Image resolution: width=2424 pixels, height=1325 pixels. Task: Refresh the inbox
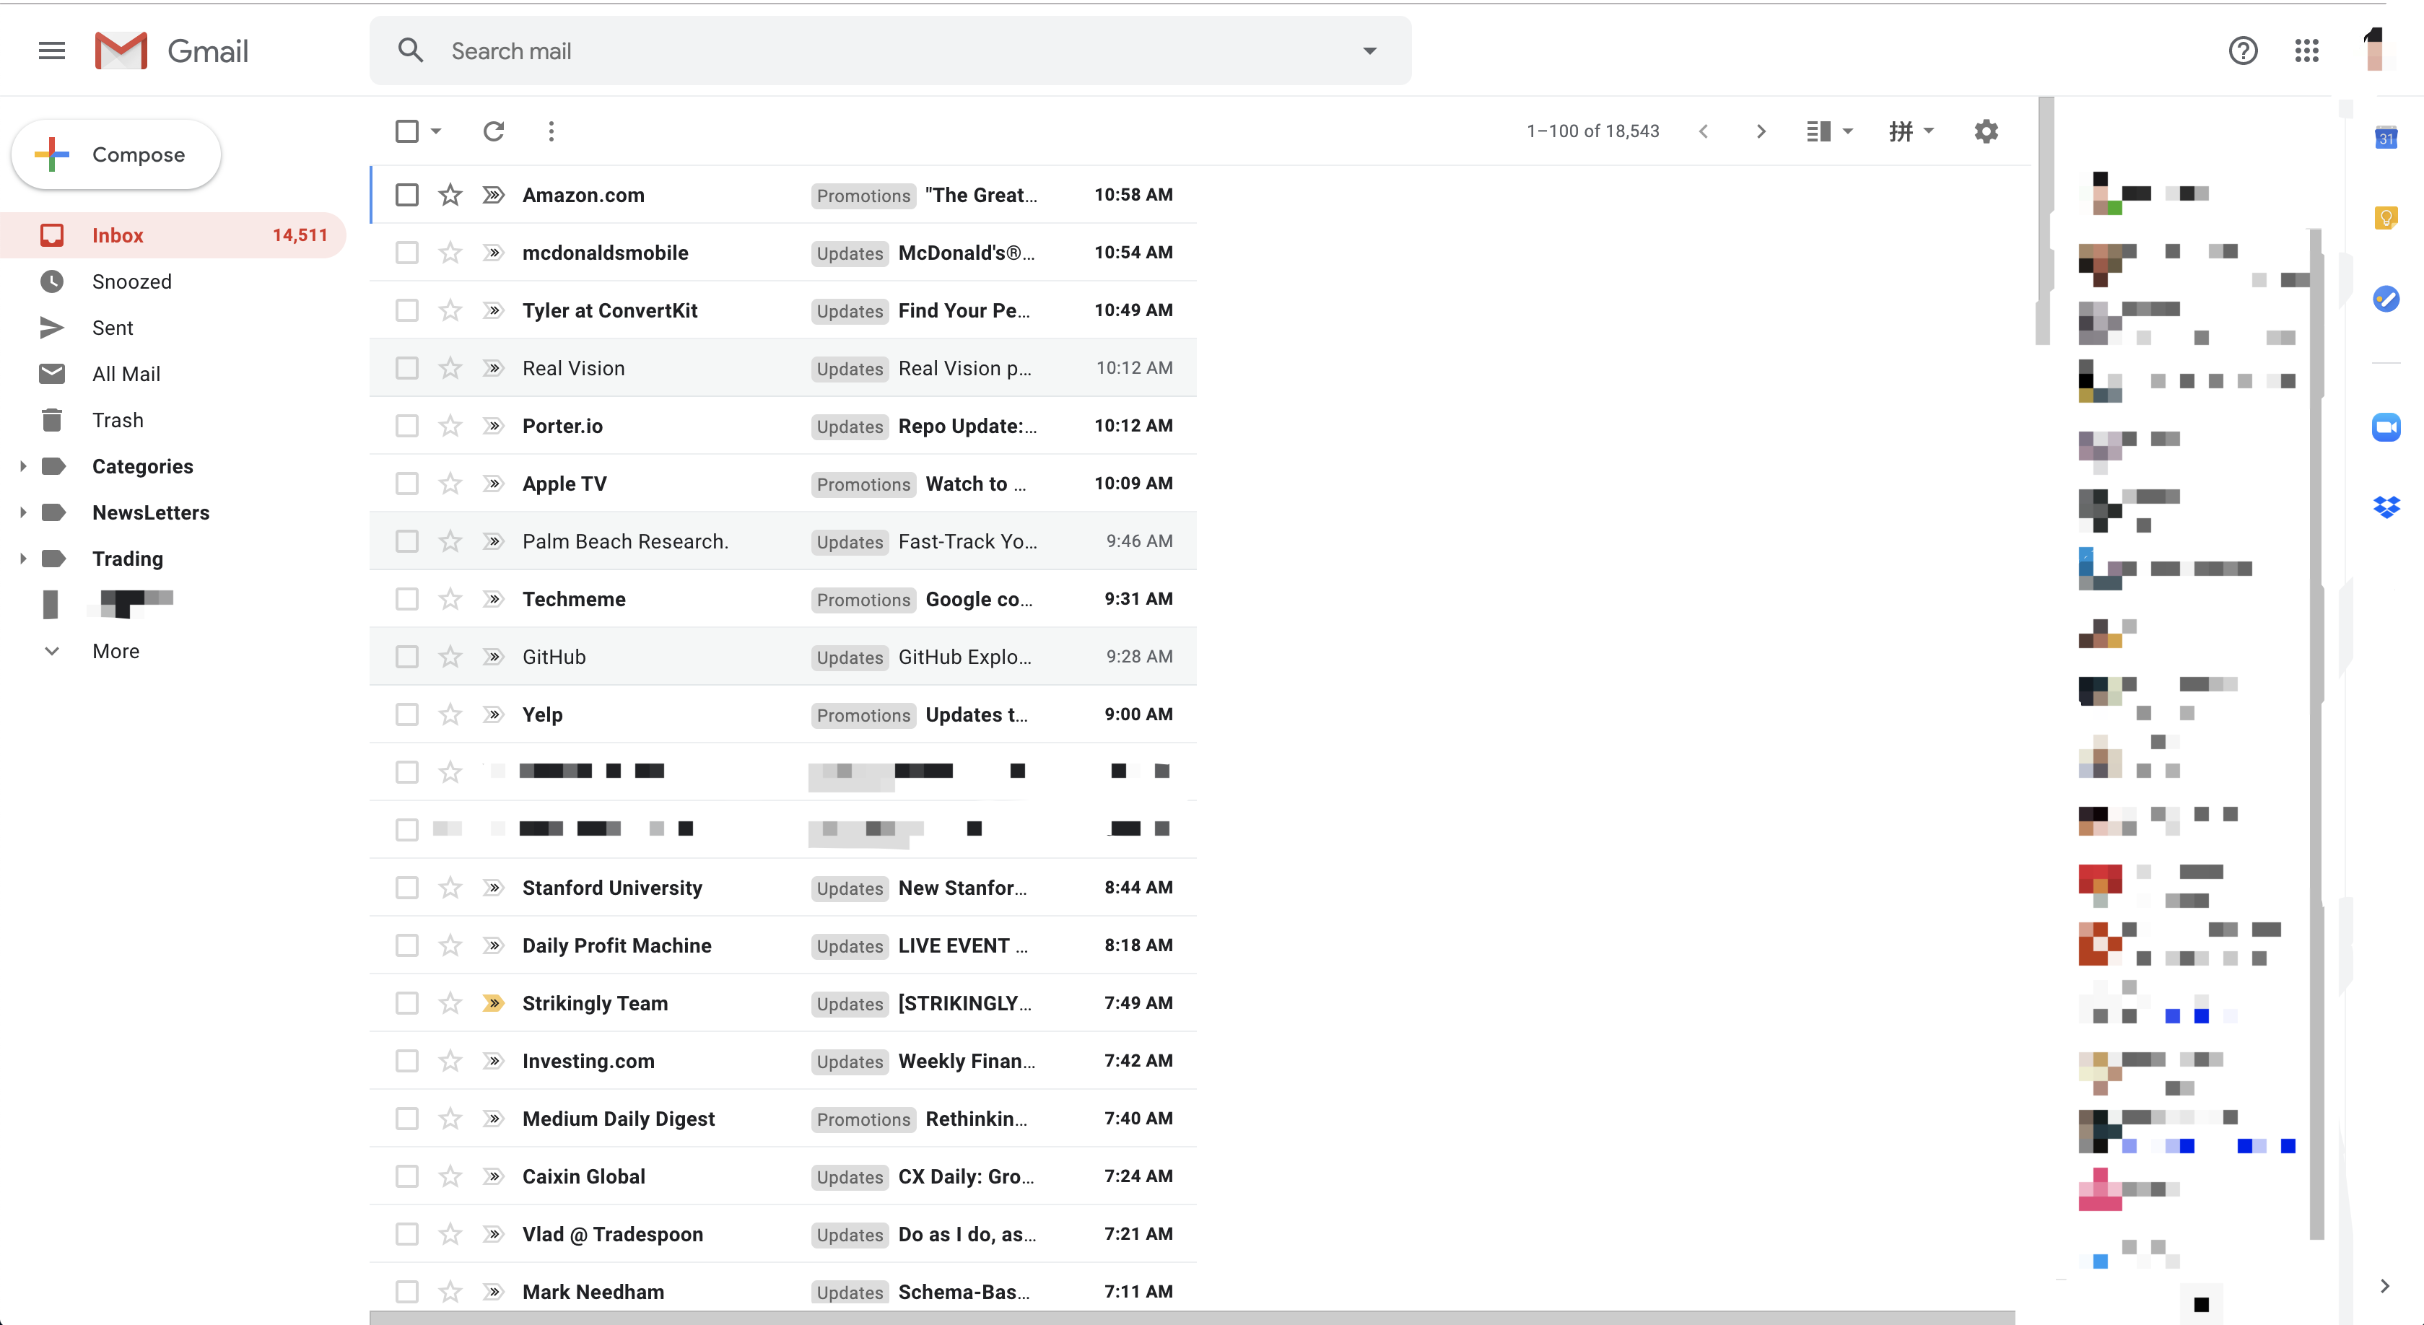(493, 132)
